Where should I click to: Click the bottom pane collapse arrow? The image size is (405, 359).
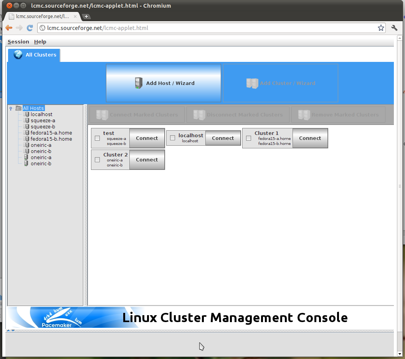[x=14, y=330]
